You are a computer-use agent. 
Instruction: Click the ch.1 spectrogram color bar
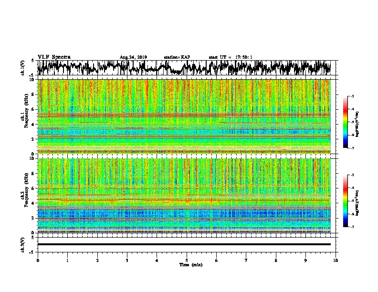(x=346, y=122)
